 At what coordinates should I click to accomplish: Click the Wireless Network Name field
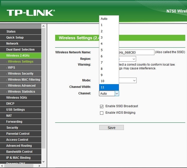(x=136, y=52)
